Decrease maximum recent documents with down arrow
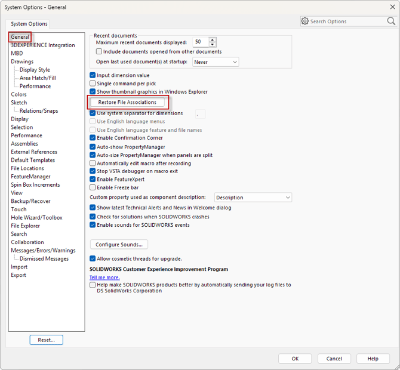Viewport: 400px width, 370px height. coord(213,45)
